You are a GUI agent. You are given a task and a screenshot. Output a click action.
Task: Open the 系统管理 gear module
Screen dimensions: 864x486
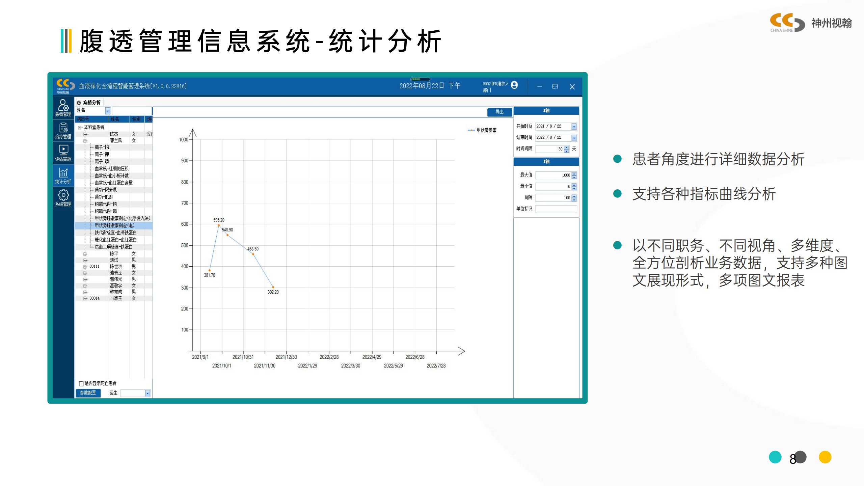[63, 198]
